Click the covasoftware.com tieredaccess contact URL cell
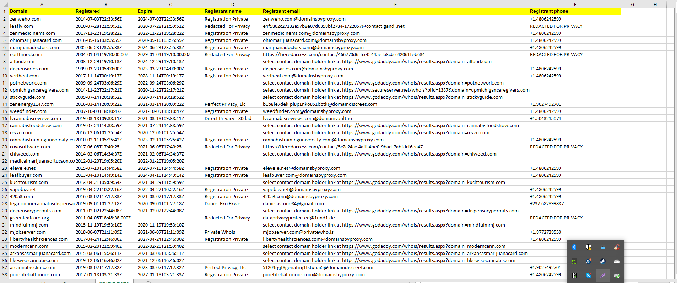Viewport: 677px width, 283px height. [395, 147]
